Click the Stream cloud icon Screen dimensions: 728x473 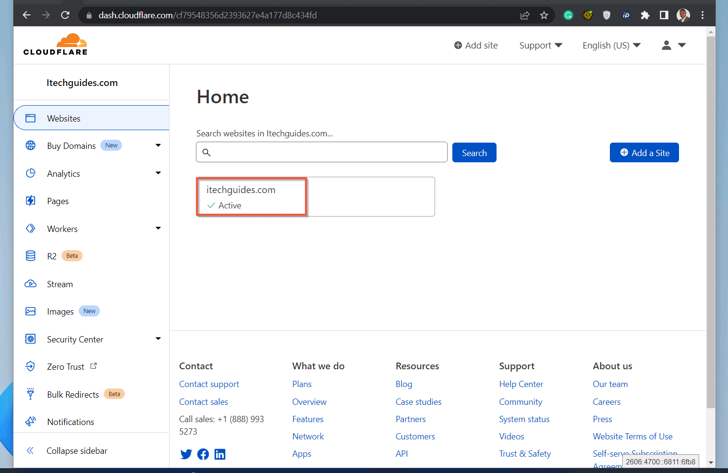click(30, 284)
